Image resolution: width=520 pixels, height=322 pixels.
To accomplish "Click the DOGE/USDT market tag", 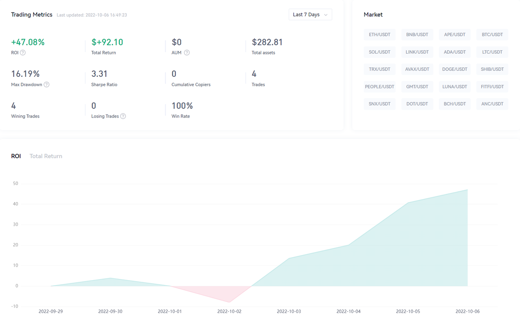I will 455,69.
